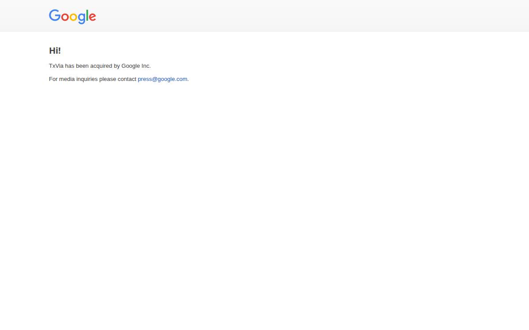529x330 pixels.
Task: Click the "TxVia has been acquired by Google Inc." sentence
Action: [100, 66]
